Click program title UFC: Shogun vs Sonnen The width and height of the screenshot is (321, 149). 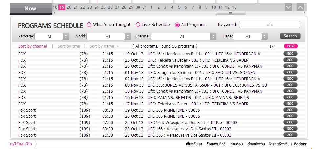click(202, 73)
